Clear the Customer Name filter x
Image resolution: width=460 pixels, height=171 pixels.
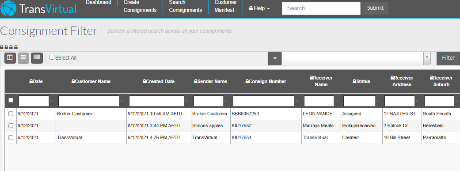(x=122, y=101)
